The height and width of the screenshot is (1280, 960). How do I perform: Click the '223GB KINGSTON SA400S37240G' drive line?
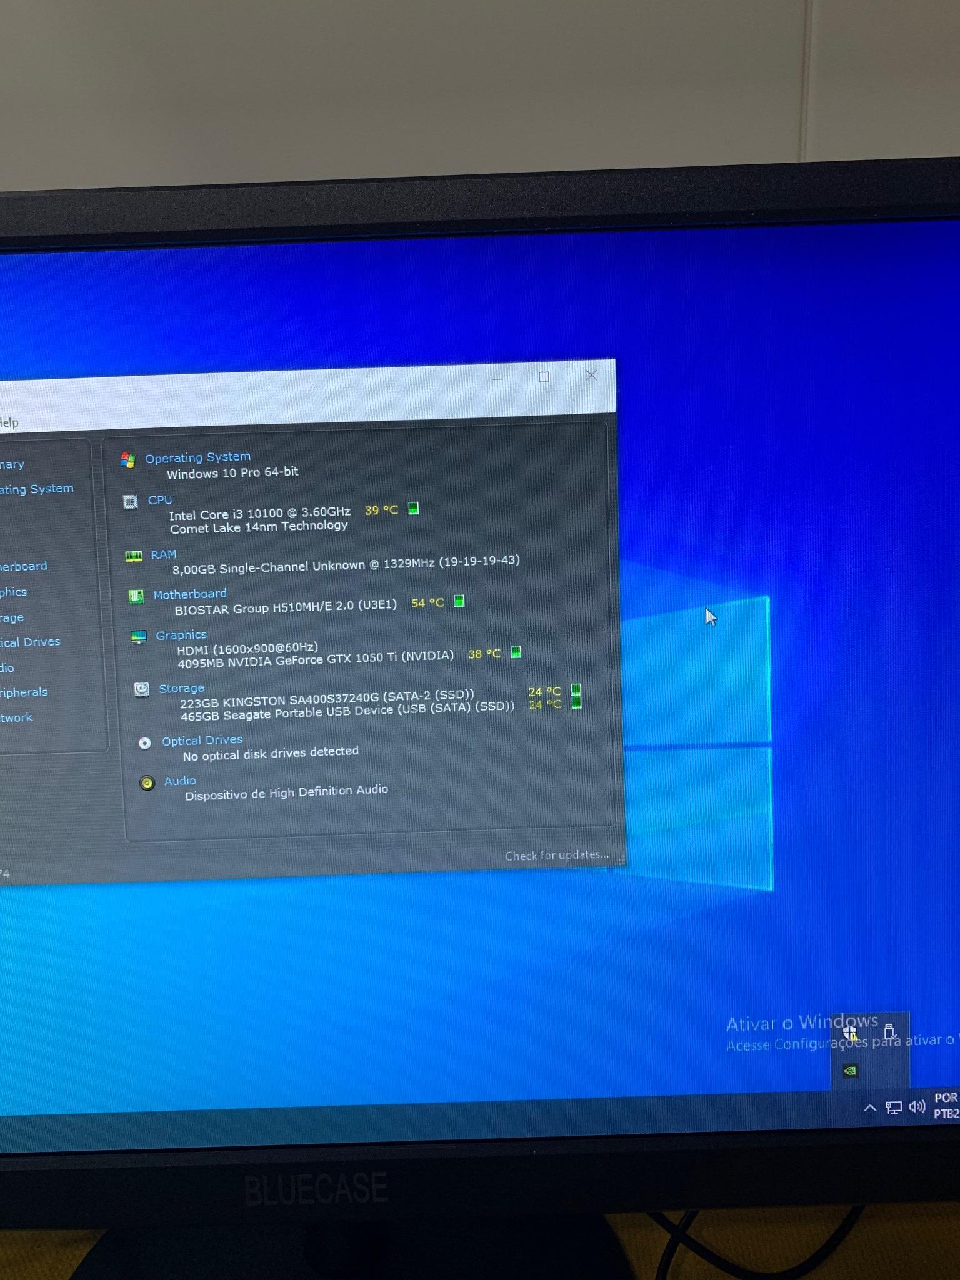[x=327, y=699]
